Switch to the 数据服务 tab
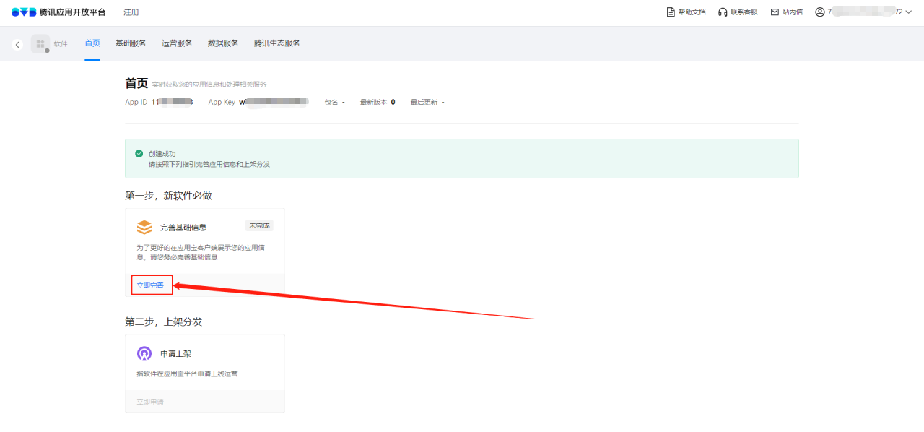Image resolution: width=924 pixels, height=432 pixels. pos(225,43)
